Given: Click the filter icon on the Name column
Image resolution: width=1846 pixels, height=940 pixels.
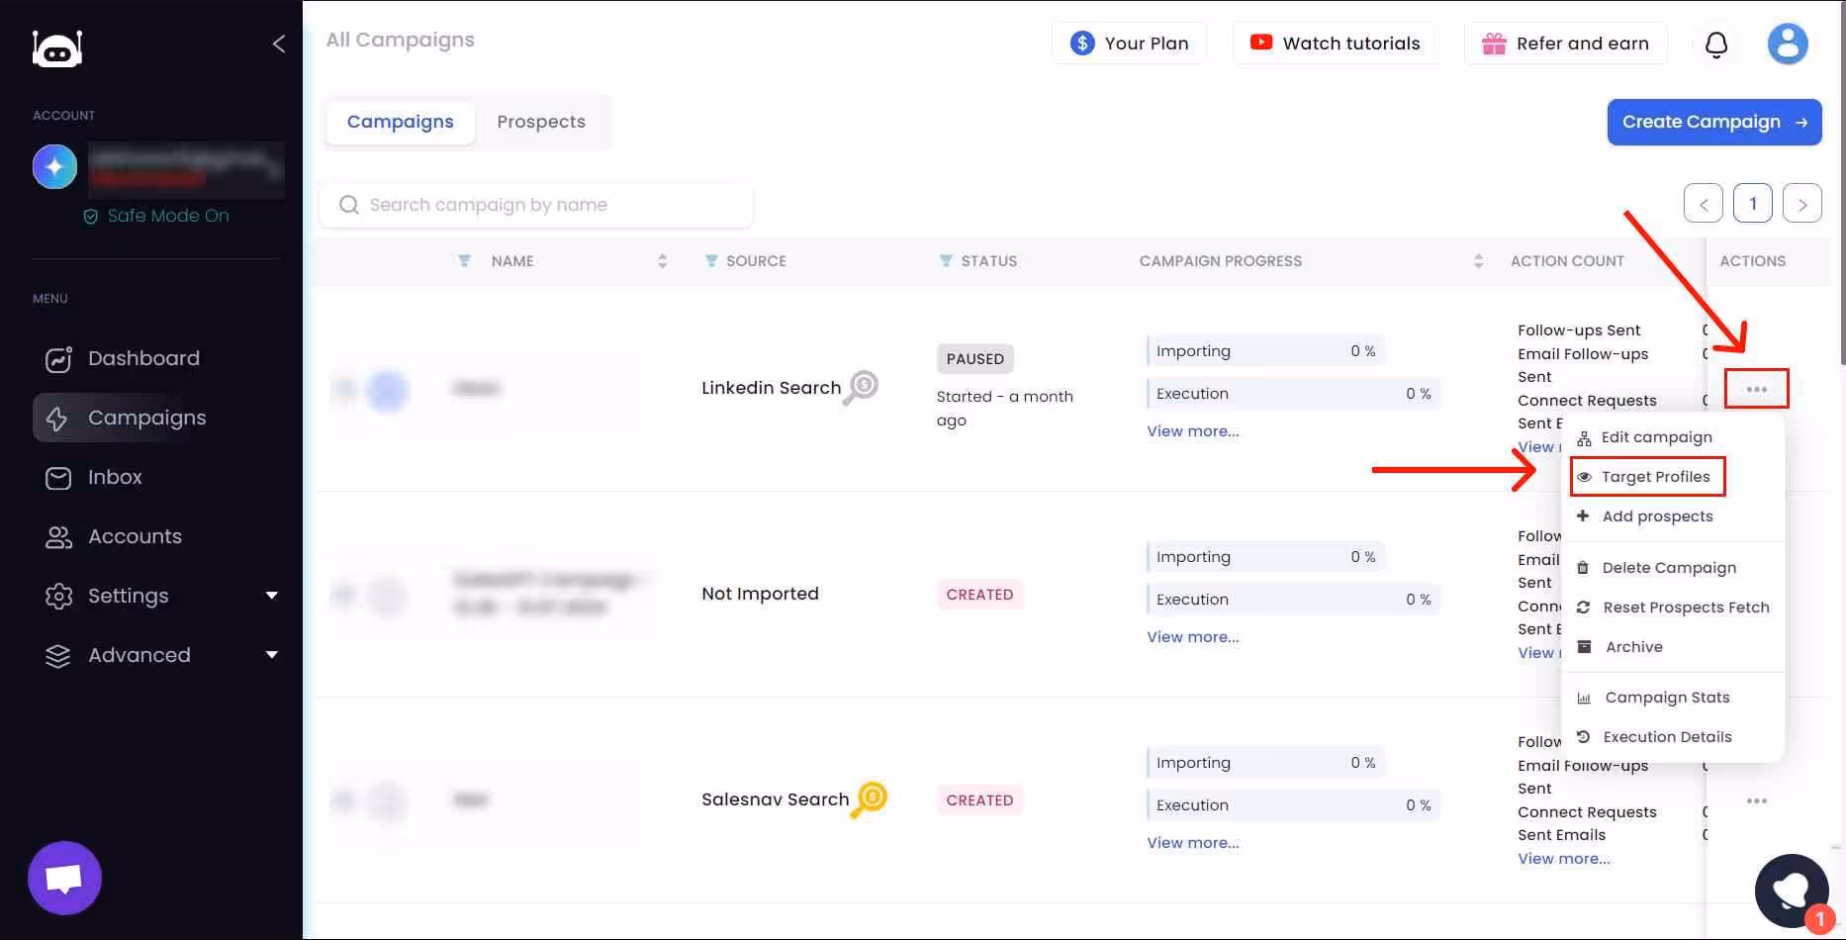Looking at the screenshot, I should click(465, 260).
